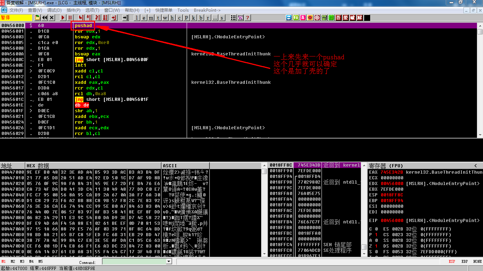Open Threads window with 't' button

tap(158, 18)
